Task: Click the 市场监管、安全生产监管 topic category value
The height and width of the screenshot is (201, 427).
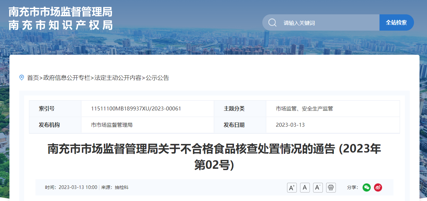Action: click(x=304, y=109)
